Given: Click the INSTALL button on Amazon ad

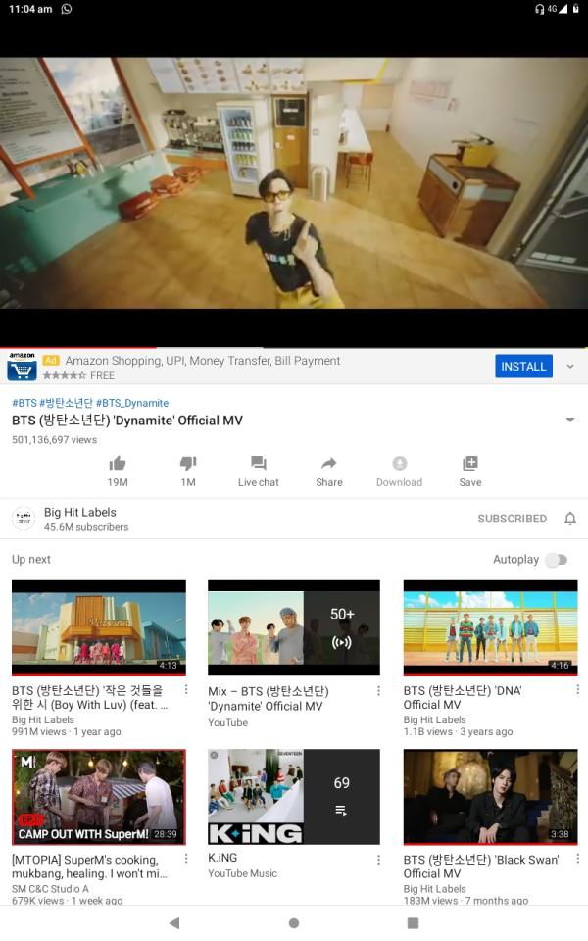Looking at the screenshot, I should click(523, 366).
